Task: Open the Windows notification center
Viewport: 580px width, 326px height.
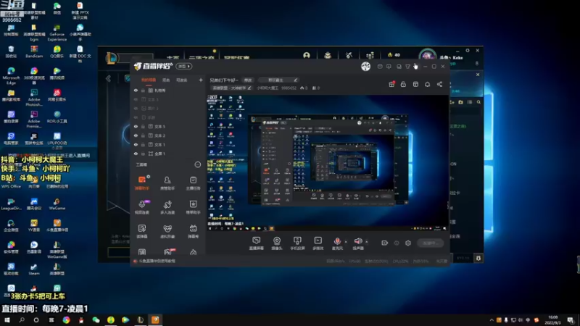Action: (571, 320)
